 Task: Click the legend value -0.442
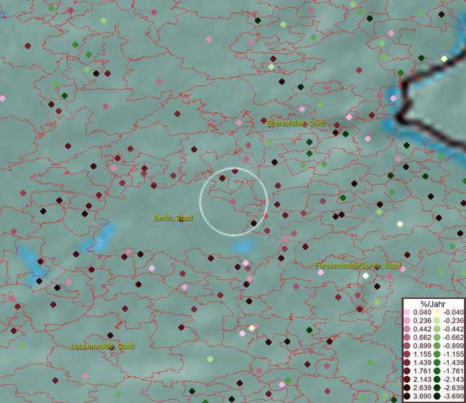point(453,329)
